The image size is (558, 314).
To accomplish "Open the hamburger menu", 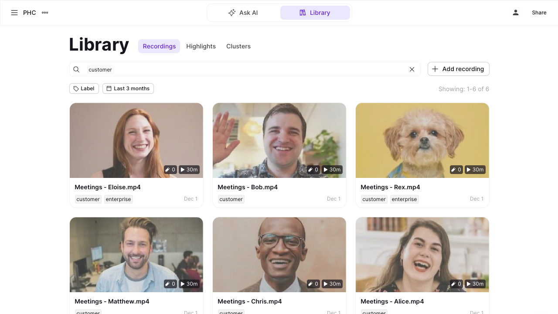I will [14, 13].
